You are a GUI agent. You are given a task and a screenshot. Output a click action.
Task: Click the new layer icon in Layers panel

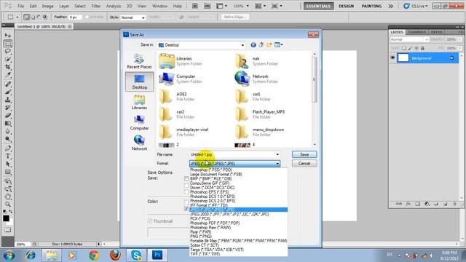(445, 204)
